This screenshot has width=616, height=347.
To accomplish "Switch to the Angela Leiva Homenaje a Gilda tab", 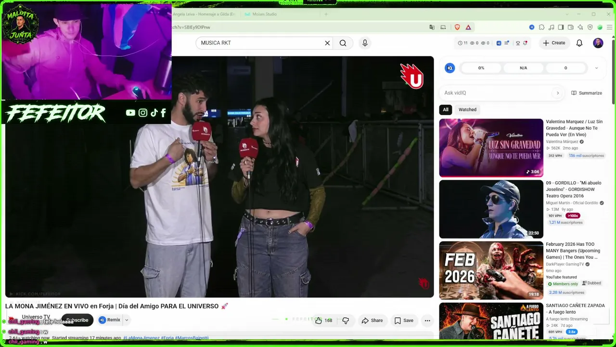I will (x=204, y=14).
